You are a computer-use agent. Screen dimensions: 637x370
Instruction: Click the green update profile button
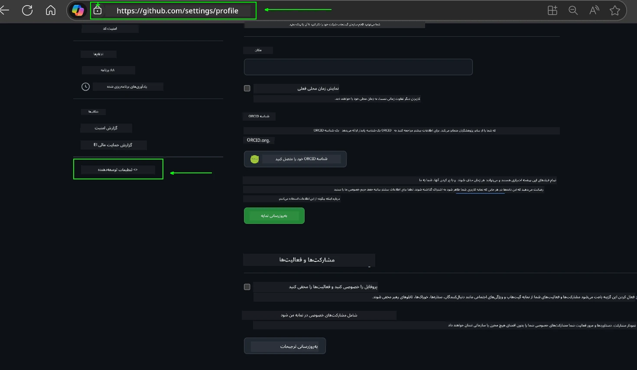(274, 215)
